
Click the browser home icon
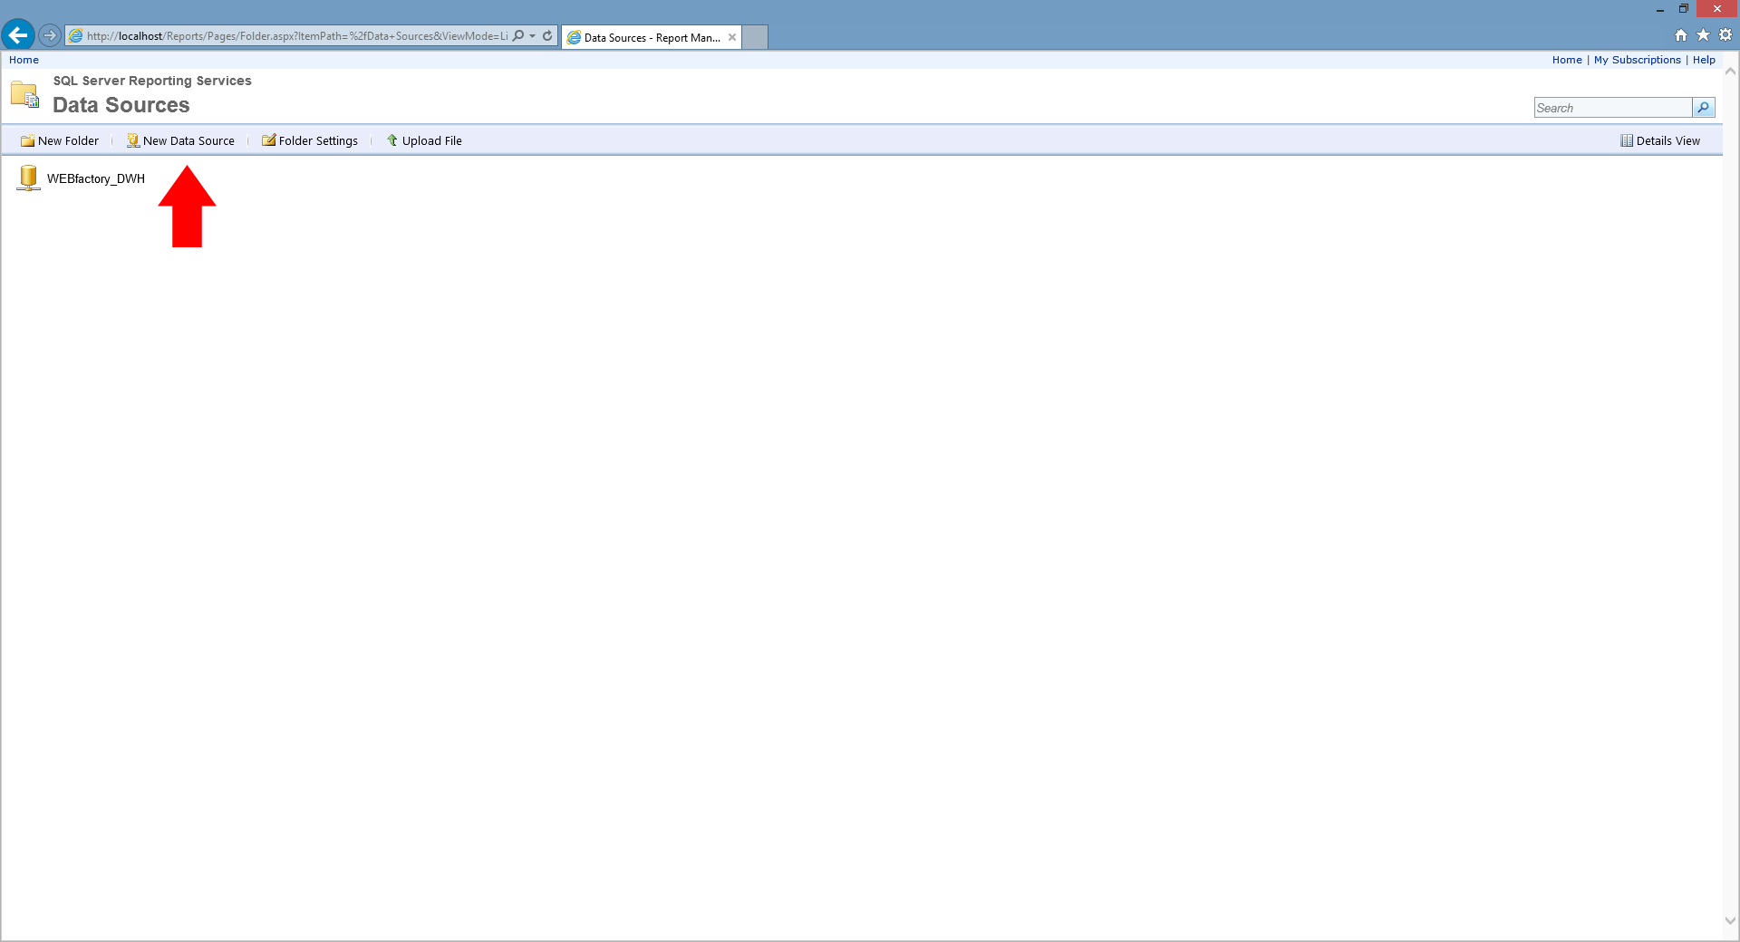coord(1679,34)
